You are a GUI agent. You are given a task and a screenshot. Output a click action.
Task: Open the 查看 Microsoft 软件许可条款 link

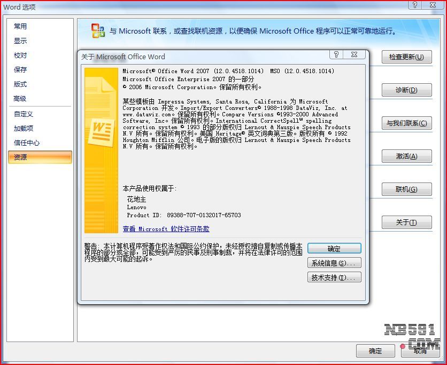click(x=166, y=229)
